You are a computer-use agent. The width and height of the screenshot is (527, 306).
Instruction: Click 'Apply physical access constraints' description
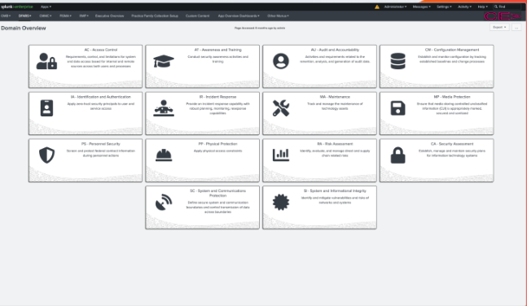[217, 151]
